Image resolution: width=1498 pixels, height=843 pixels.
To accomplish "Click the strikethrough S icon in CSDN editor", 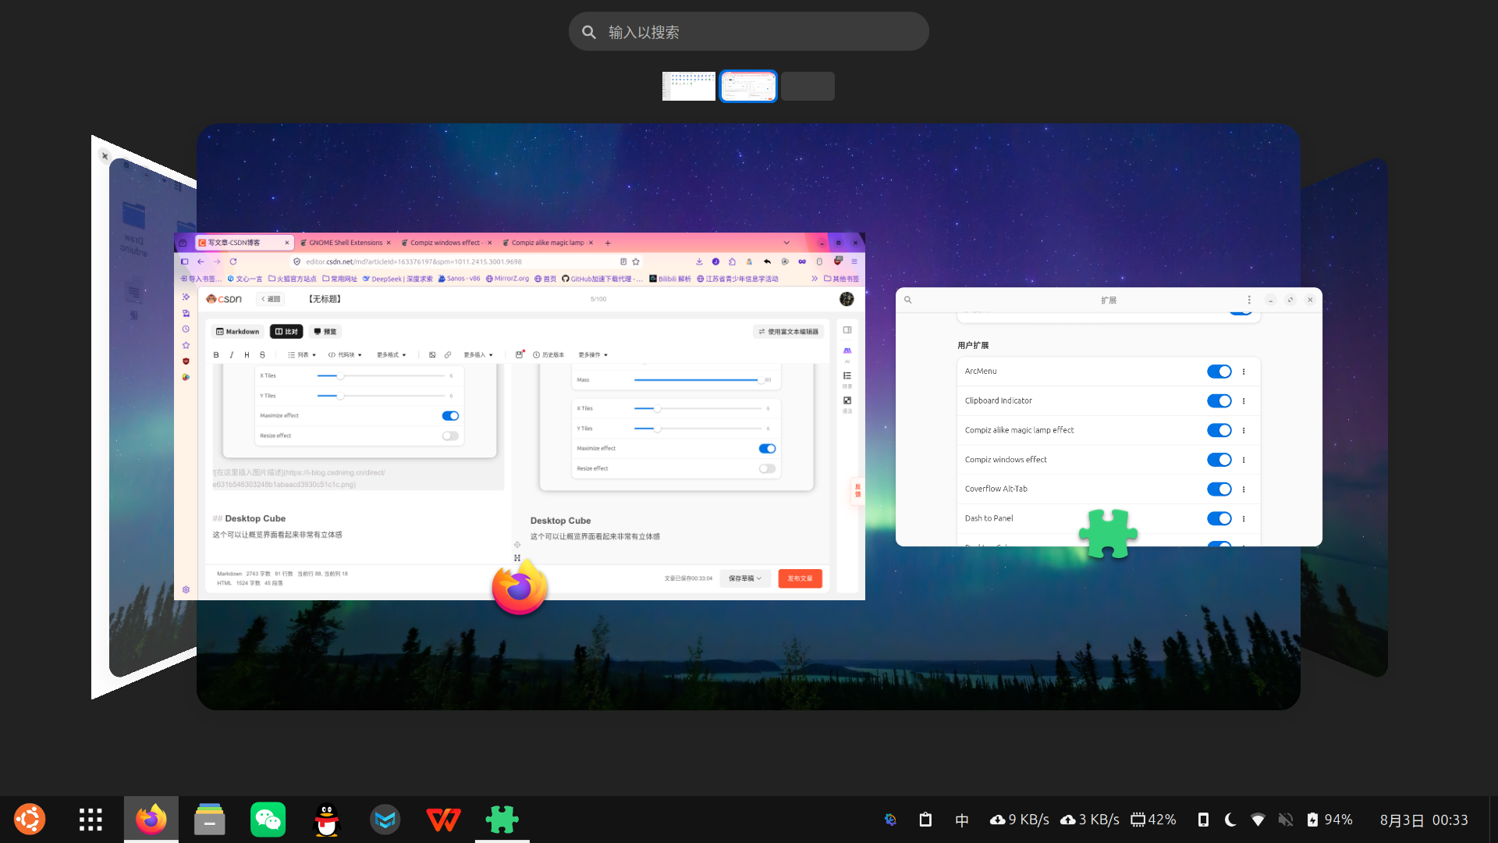I will click(x=262, y=355).
